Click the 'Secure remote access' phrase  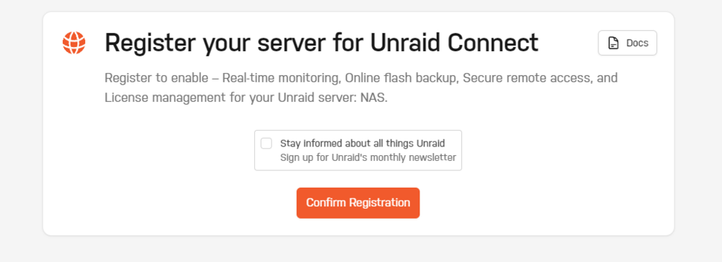526,78
